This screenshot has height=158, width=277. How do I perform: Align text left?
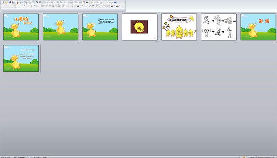pyautogui.click(x=43, y=6)
